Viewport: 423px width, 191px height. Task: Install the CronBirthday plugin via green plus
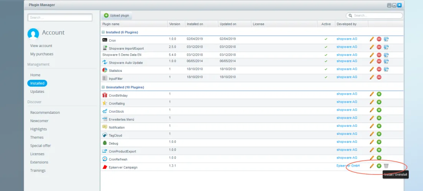click(x=379, y=94)
